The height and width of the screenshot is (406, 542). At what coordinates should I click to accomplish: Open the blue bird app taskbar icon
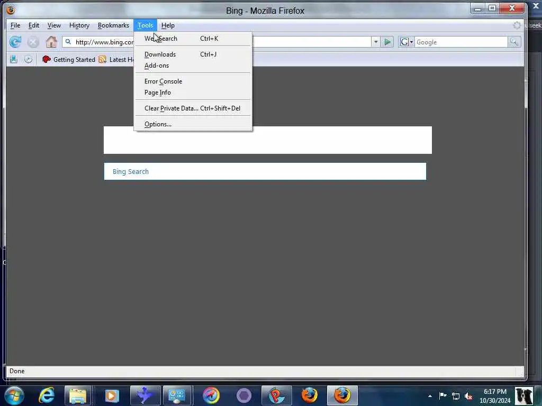click(x=145, y=395)
